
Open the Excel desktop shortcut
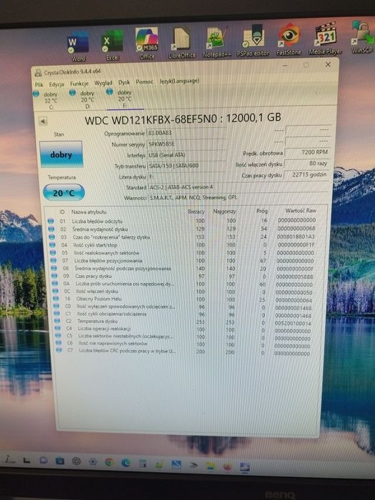pos(112,45)
